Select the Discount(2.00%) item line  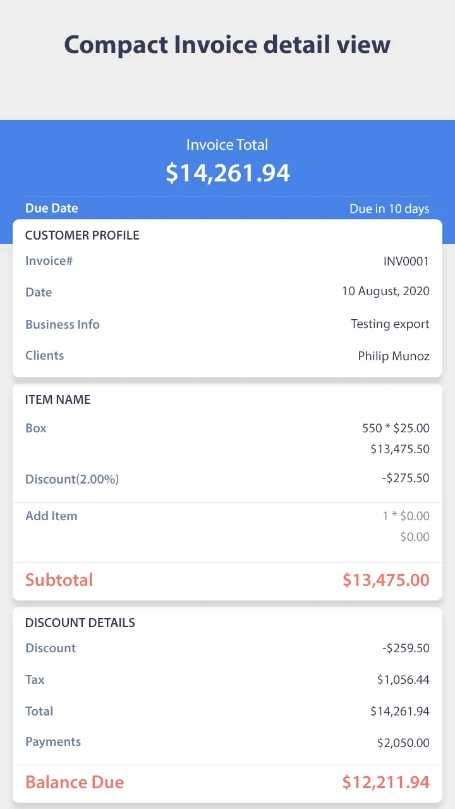227,478
